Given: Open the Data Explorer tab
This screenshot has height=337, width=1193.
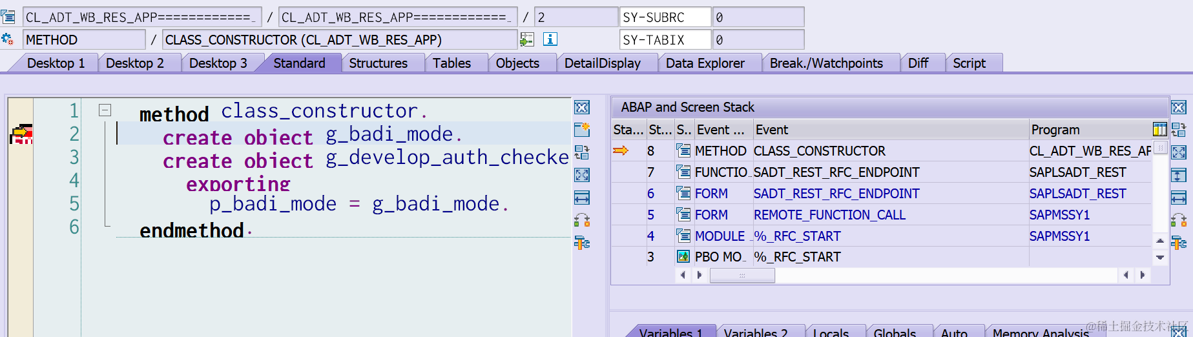Looking at the screenshot, I should tap(705, 63).
